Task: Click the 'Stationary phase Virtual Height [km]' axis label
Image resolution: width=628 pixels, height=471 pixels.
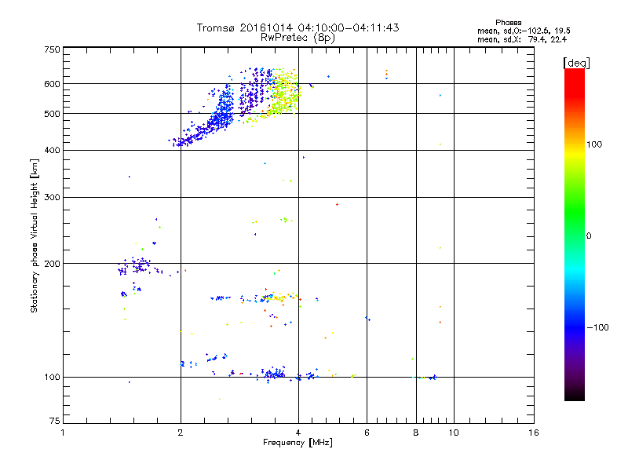Action: pos(35,236)
